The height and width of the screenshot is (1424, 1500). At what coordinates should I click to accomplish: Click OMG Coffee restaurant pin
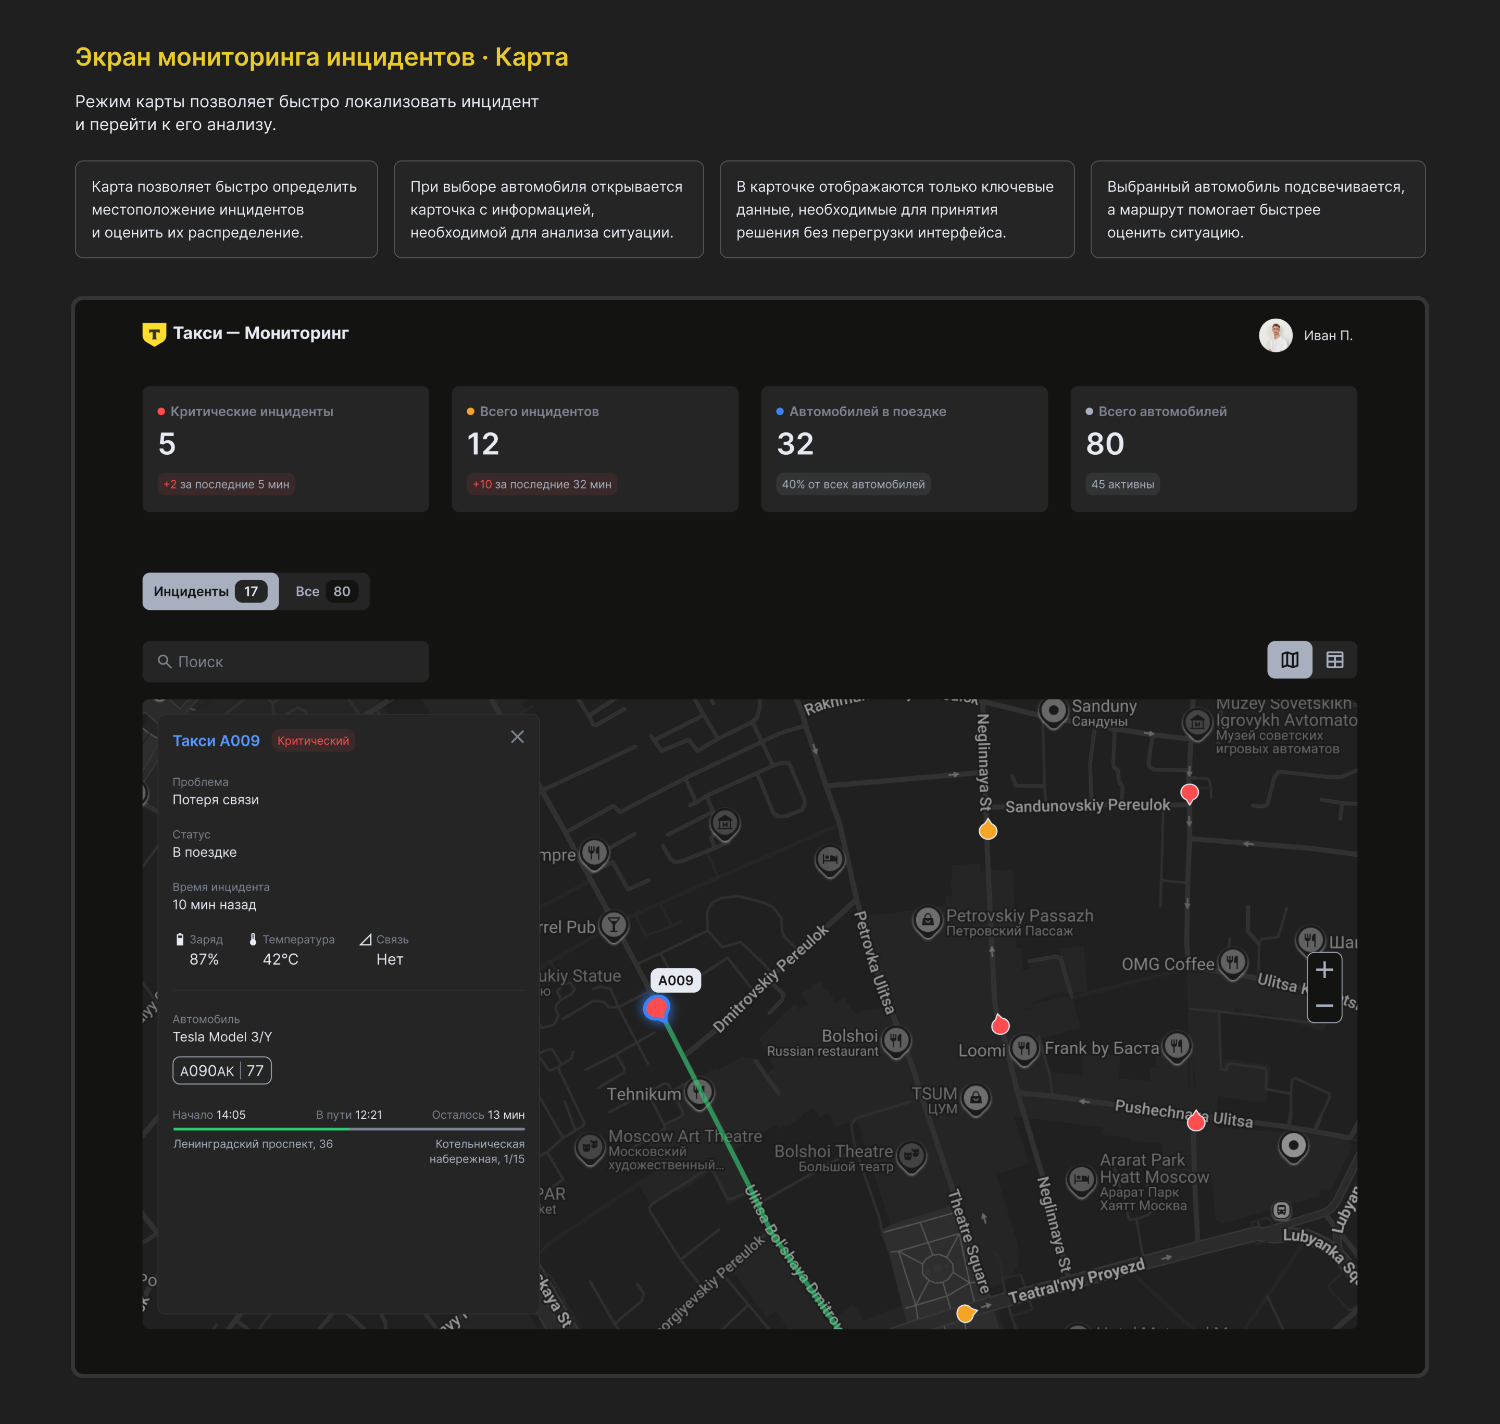(x=1232, y=964)
